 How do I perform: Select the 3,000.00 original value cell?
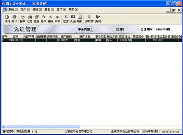[x=124, y=40]
